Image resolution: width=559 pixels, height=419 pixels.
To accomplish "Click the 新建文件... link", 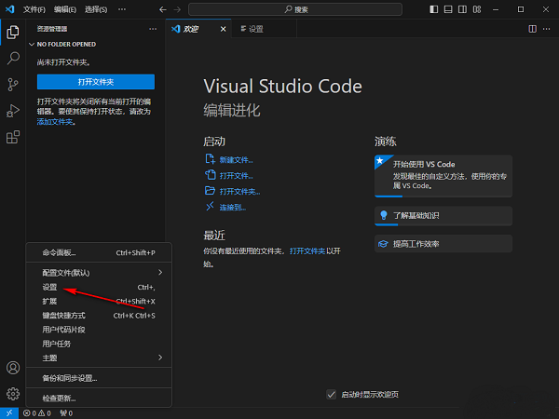I will [236, 160].
